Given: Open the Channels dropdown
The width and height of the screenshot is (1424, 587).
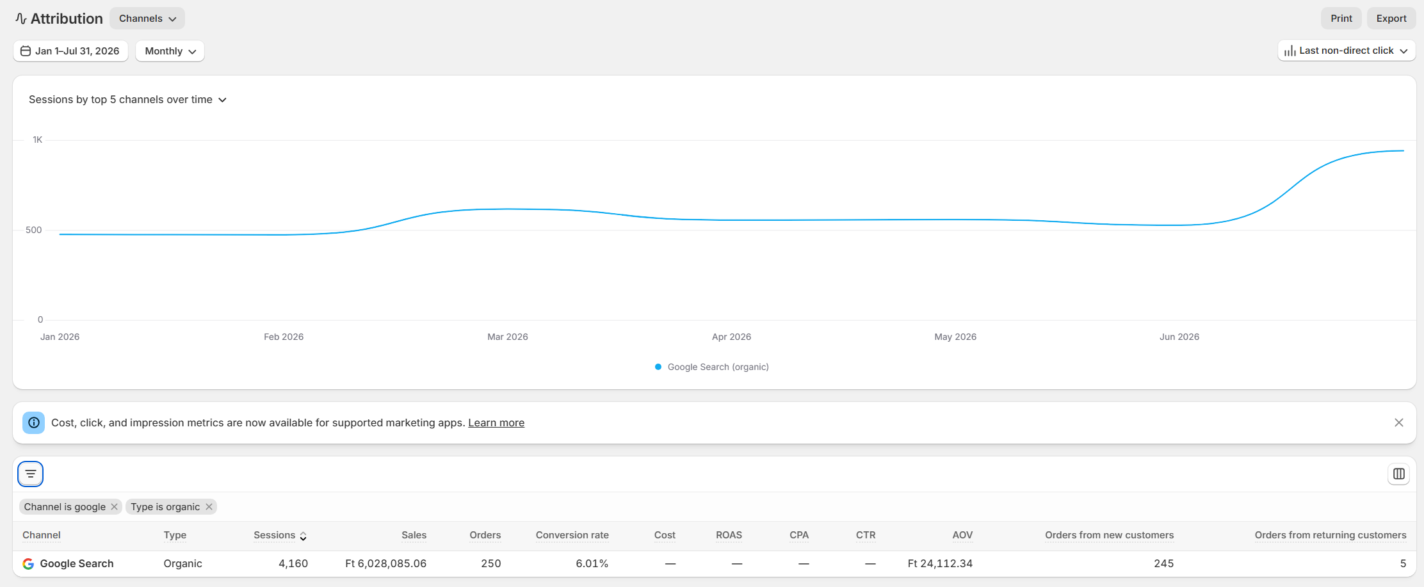Looking at the screenshot, I should (x=147, y=19).
